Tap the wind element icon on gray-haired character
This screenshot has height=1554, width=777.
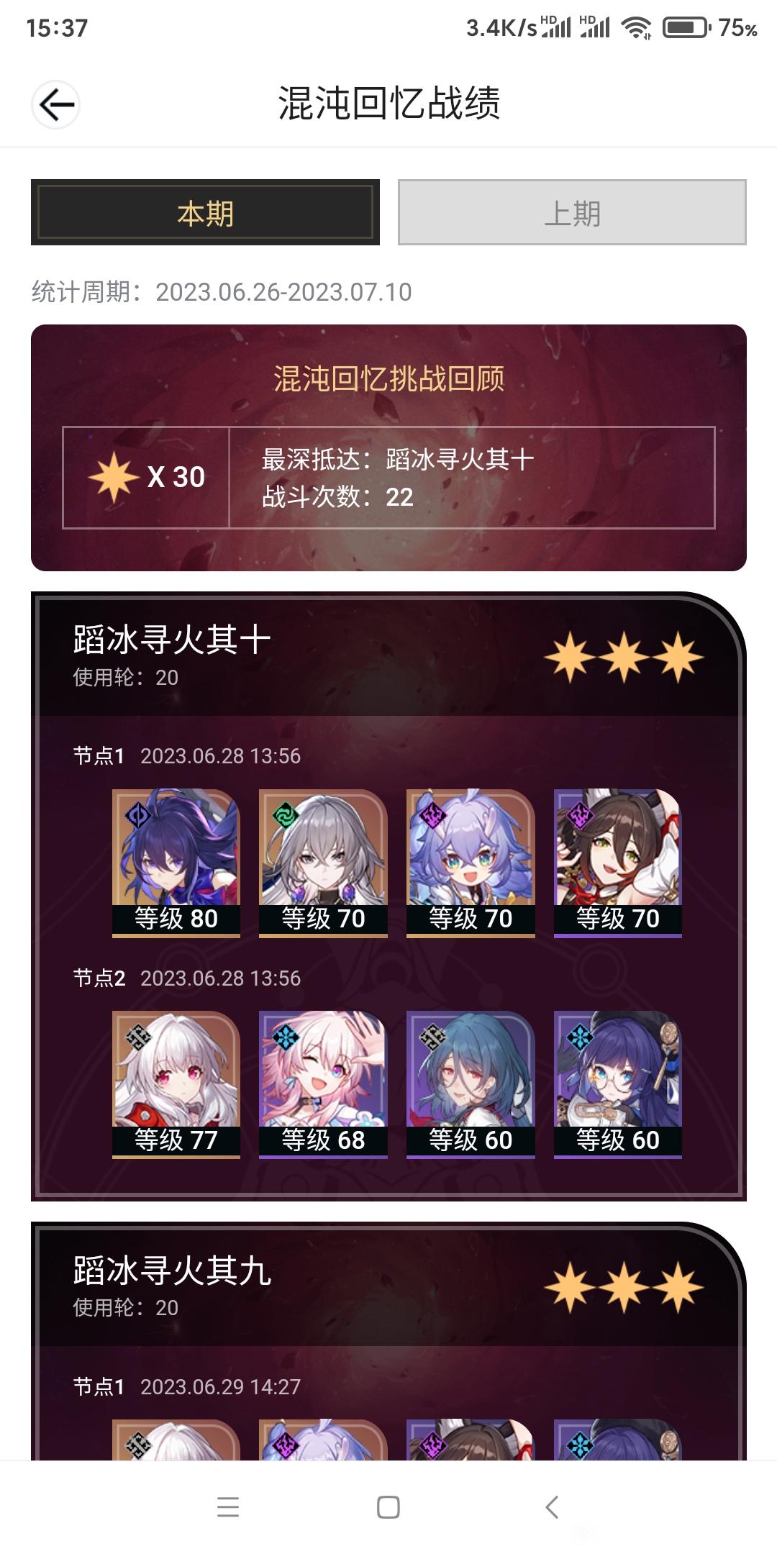286,815
